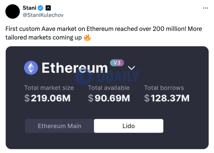Screen dimensions: 214x153
Task: Click the V3 version badge
Action: [117, 63]
